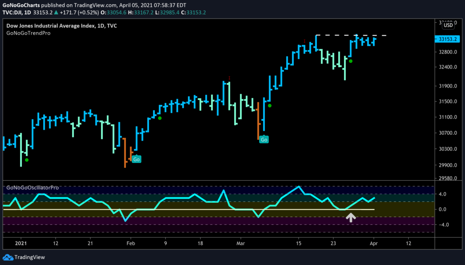The height and width of the screenshot is (265, 465).
Task: Click the green dot right of the March Go label
Action: [270, 106]
